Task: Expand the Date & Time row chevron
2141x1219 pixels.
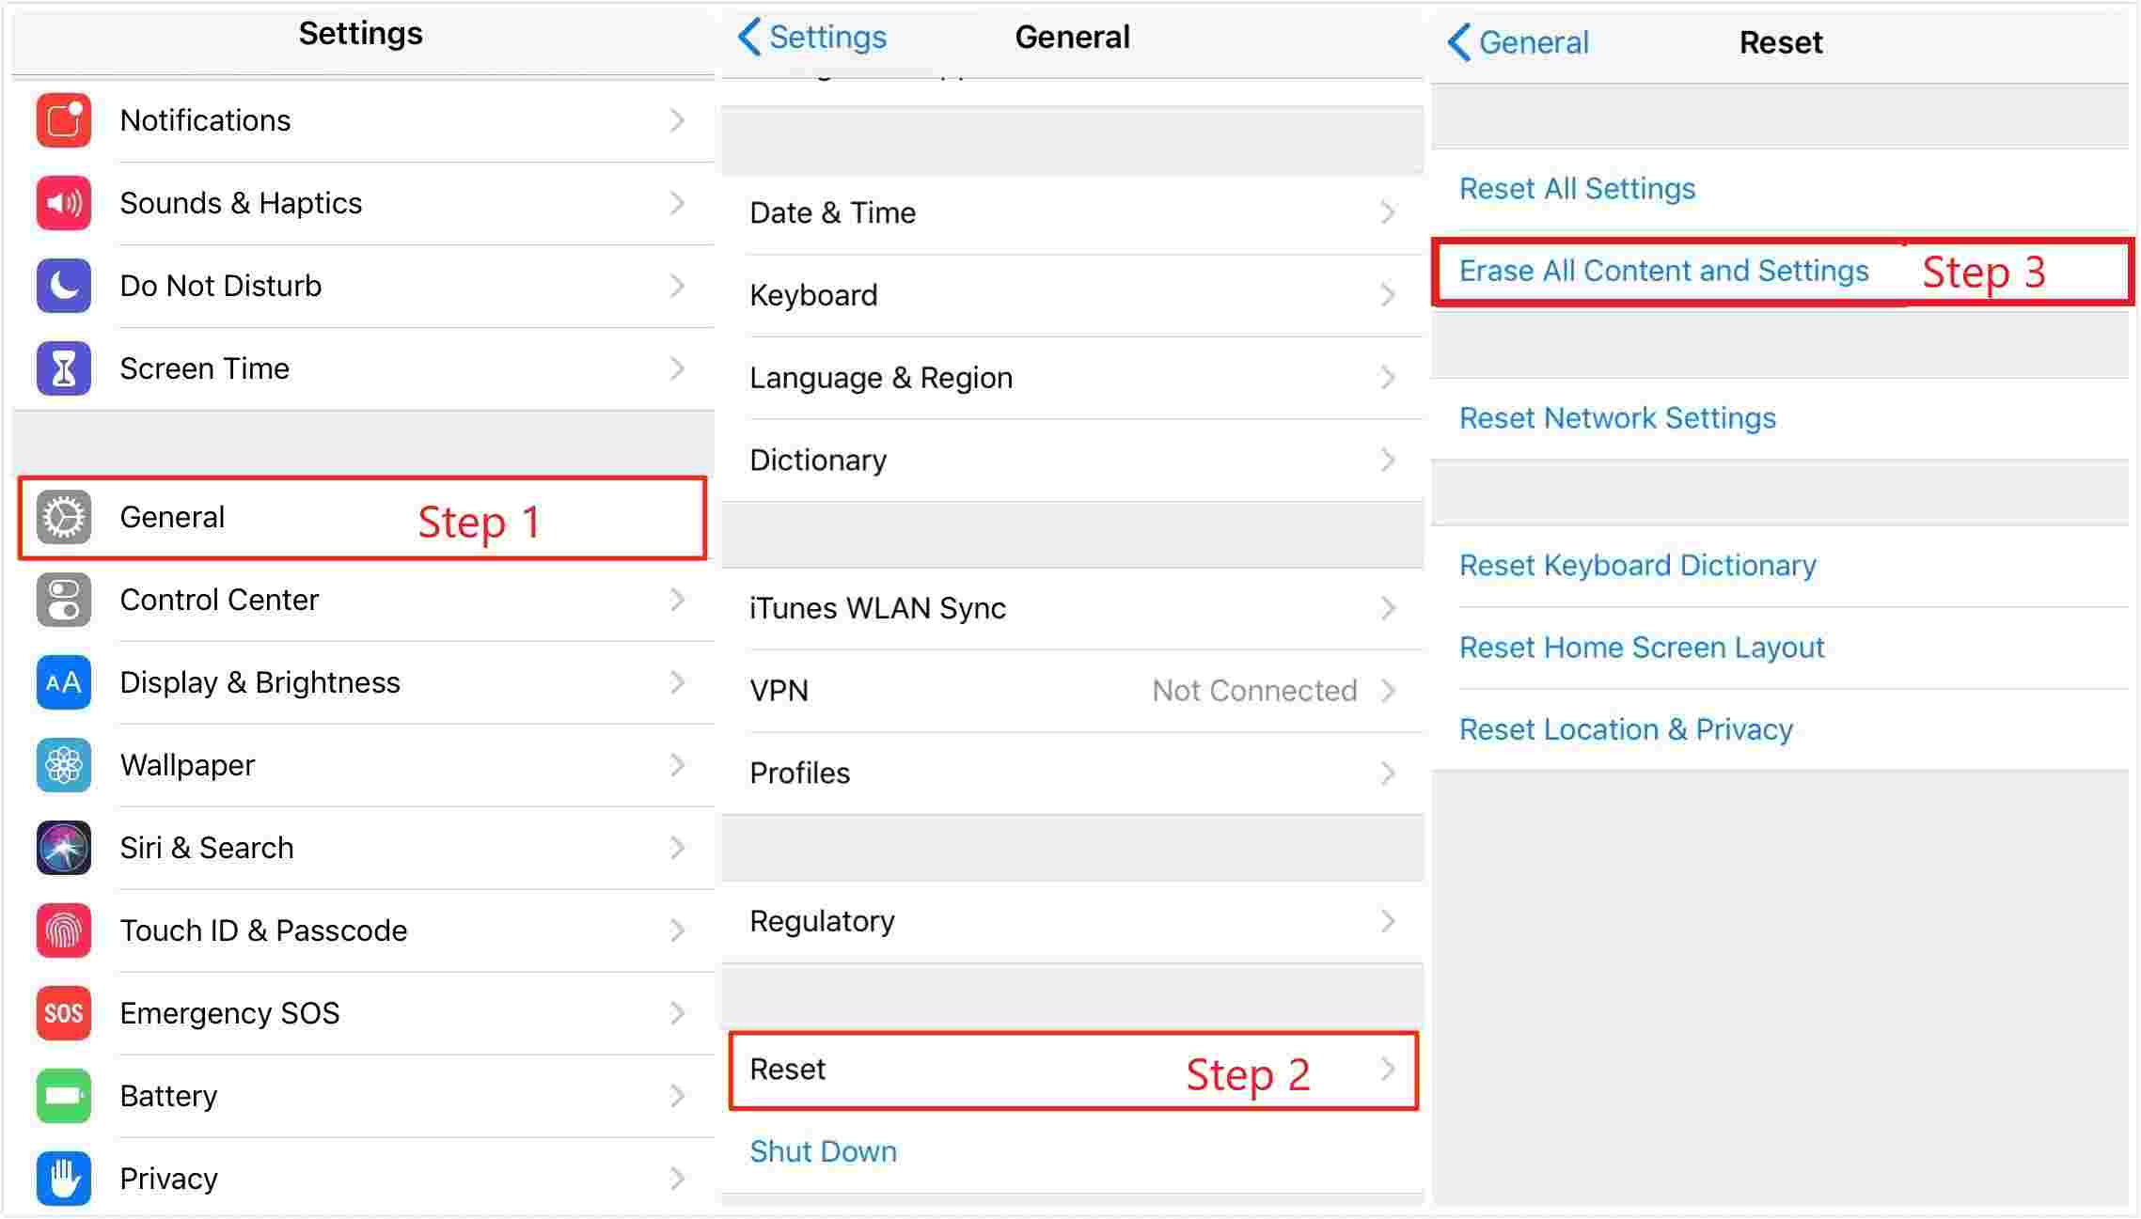Action: [1388, 212]
